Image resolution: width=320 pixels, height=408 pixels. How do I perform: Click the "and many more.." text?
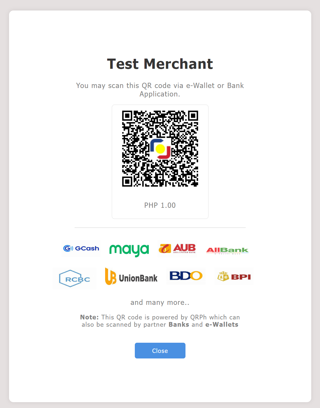pos(160,303)
